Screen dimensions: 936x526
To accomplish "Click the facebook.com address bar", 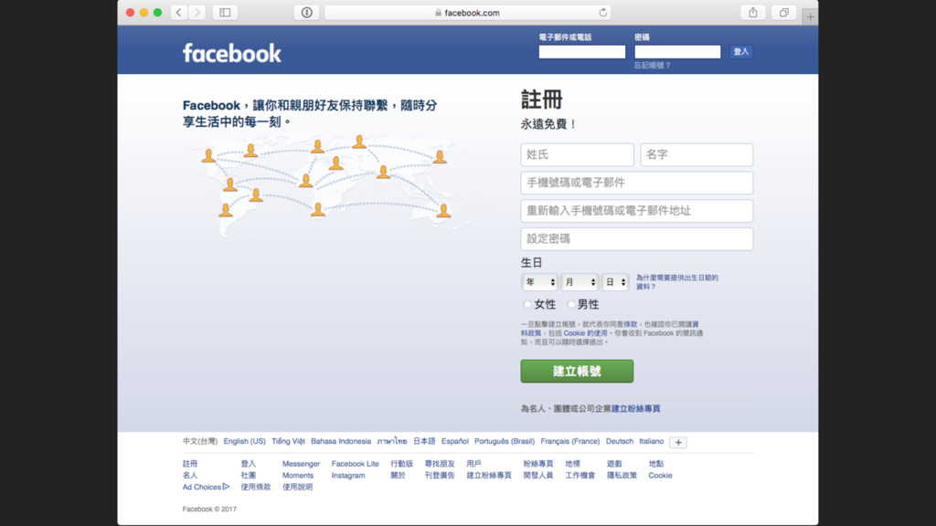I will click(x=468, y=13).
